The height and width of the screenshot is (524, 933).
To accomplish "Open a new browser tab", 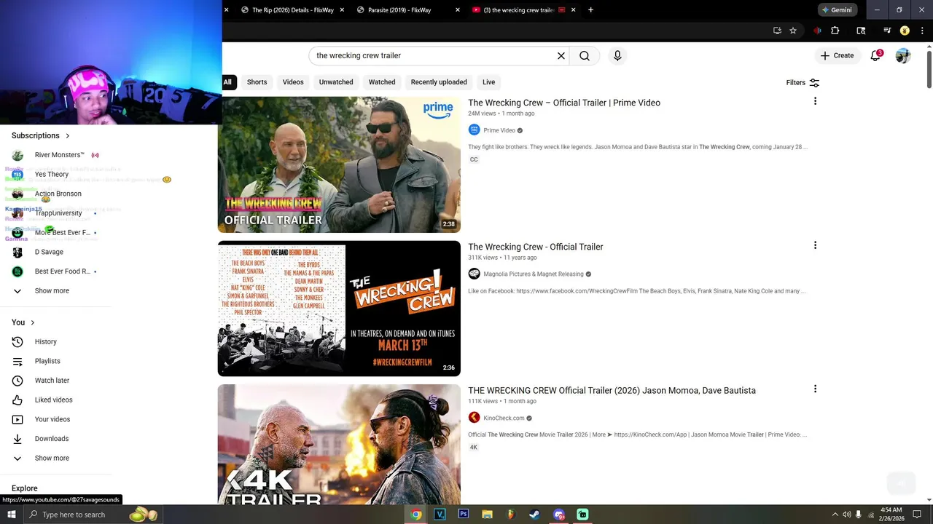I will coord(590,10).
